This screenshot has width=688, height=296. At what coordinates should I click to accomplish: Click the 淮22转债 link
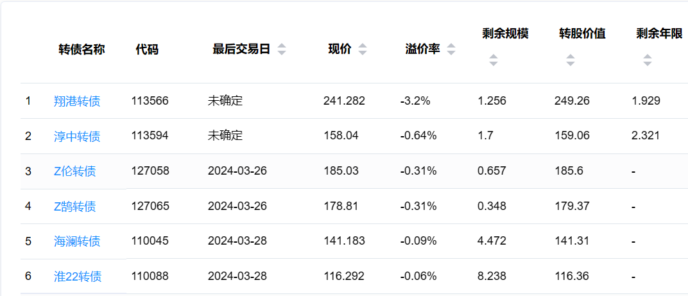pos(78,277)
